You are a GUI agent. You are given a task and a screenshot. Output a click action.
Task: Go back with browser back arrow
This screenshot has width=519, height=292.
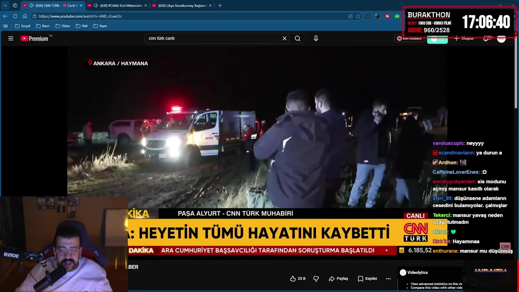pyautogui.click(x=5, y=16)
